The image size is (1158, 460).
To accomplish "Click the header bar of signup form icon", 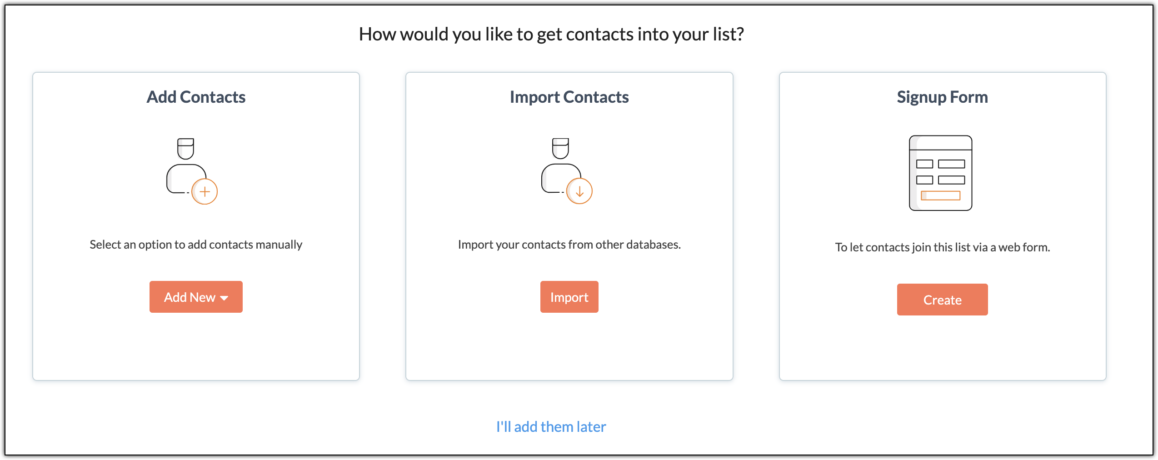I will pos(941,143).
